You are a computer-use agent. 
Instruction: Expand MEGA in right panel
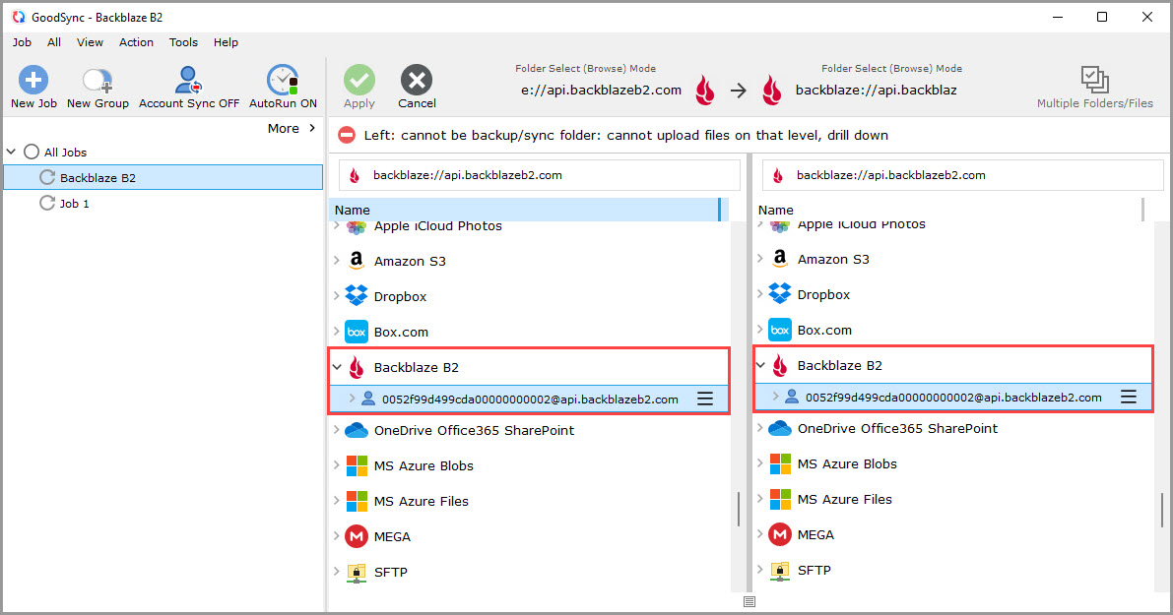pos(760,534)
